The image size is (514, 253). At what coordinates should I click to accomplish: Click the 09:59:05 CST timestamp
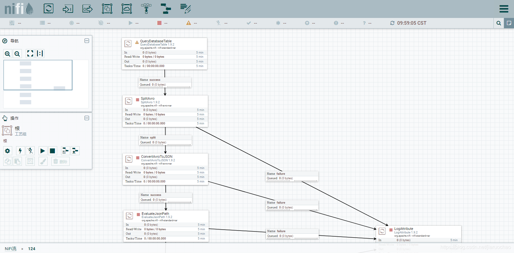(412, 23)
